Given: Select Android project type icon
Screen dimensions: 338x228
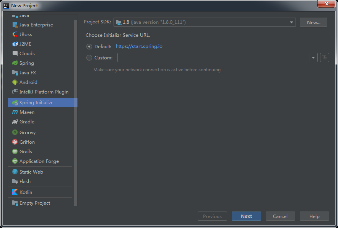Looking at the screenshot, I should [x=15, y=82].
